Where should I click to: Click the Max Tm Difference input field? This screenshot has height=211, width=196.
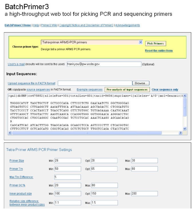(x=68, y=177)
